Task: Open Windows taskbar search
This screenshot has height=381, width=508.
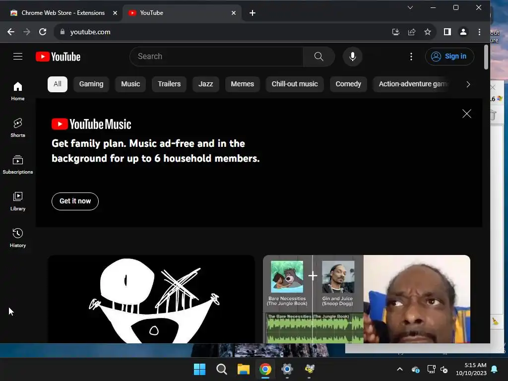Action: pyautogui.click(x=222, y=369)
